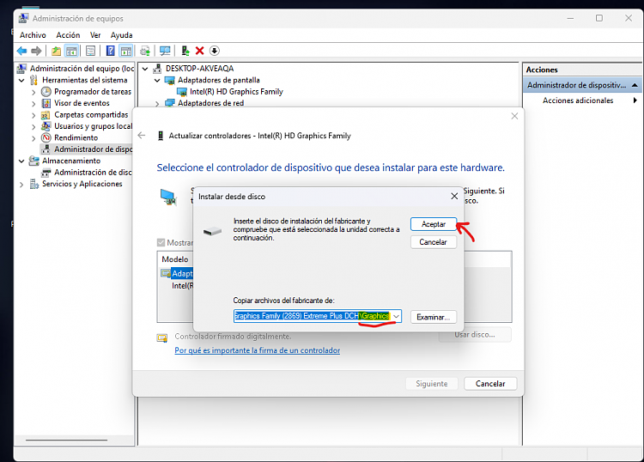Select Administración del equipo (local) root item

[x=76, y=69]
